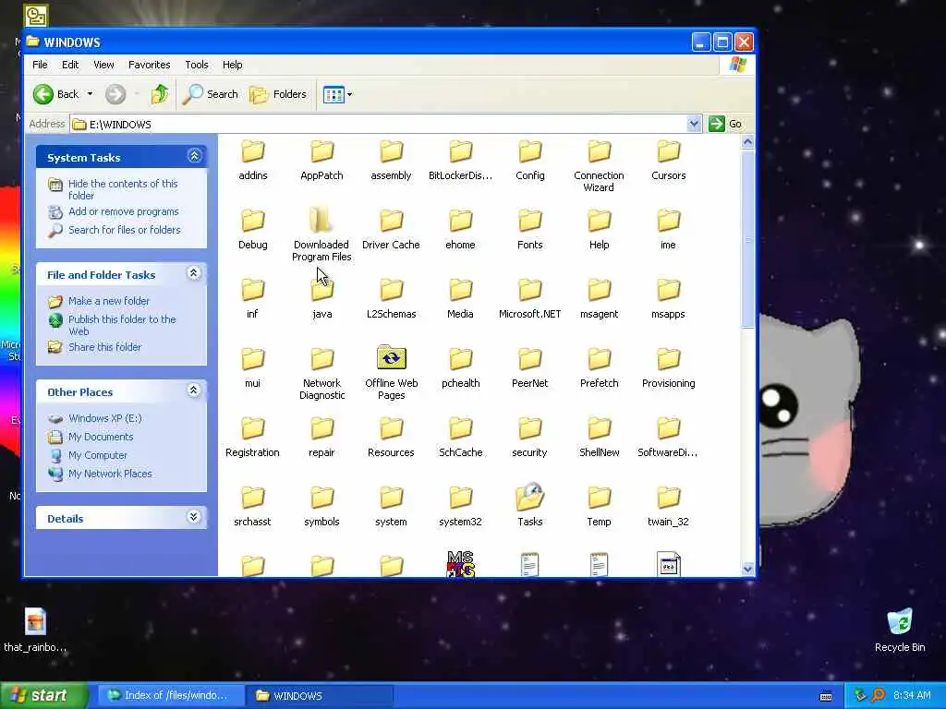Select the Config folder
Image resolution: width=946 pixels, height=709 pixels.
(x=529, y=161)
